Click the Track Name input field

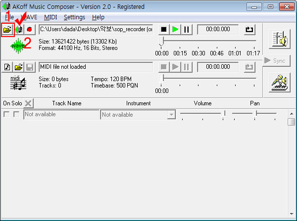[61, 115]
